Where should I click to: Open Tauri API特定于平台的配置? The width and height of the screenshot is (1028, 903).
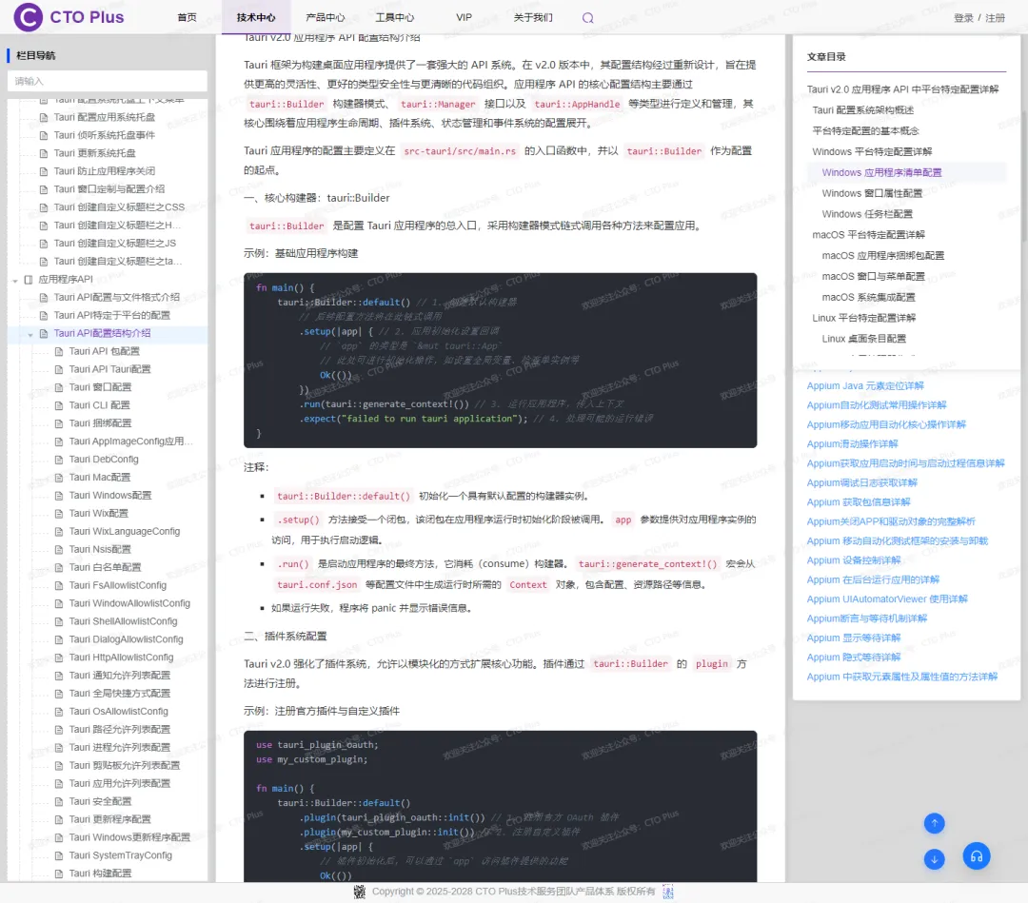click(x=112, y=315)
